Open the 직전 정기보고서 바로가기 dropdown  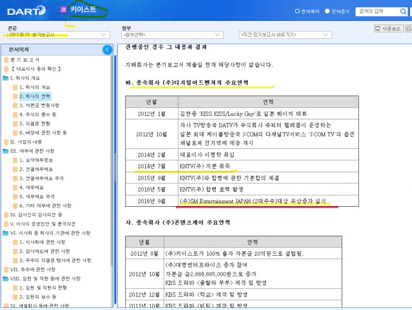(285, 35)
